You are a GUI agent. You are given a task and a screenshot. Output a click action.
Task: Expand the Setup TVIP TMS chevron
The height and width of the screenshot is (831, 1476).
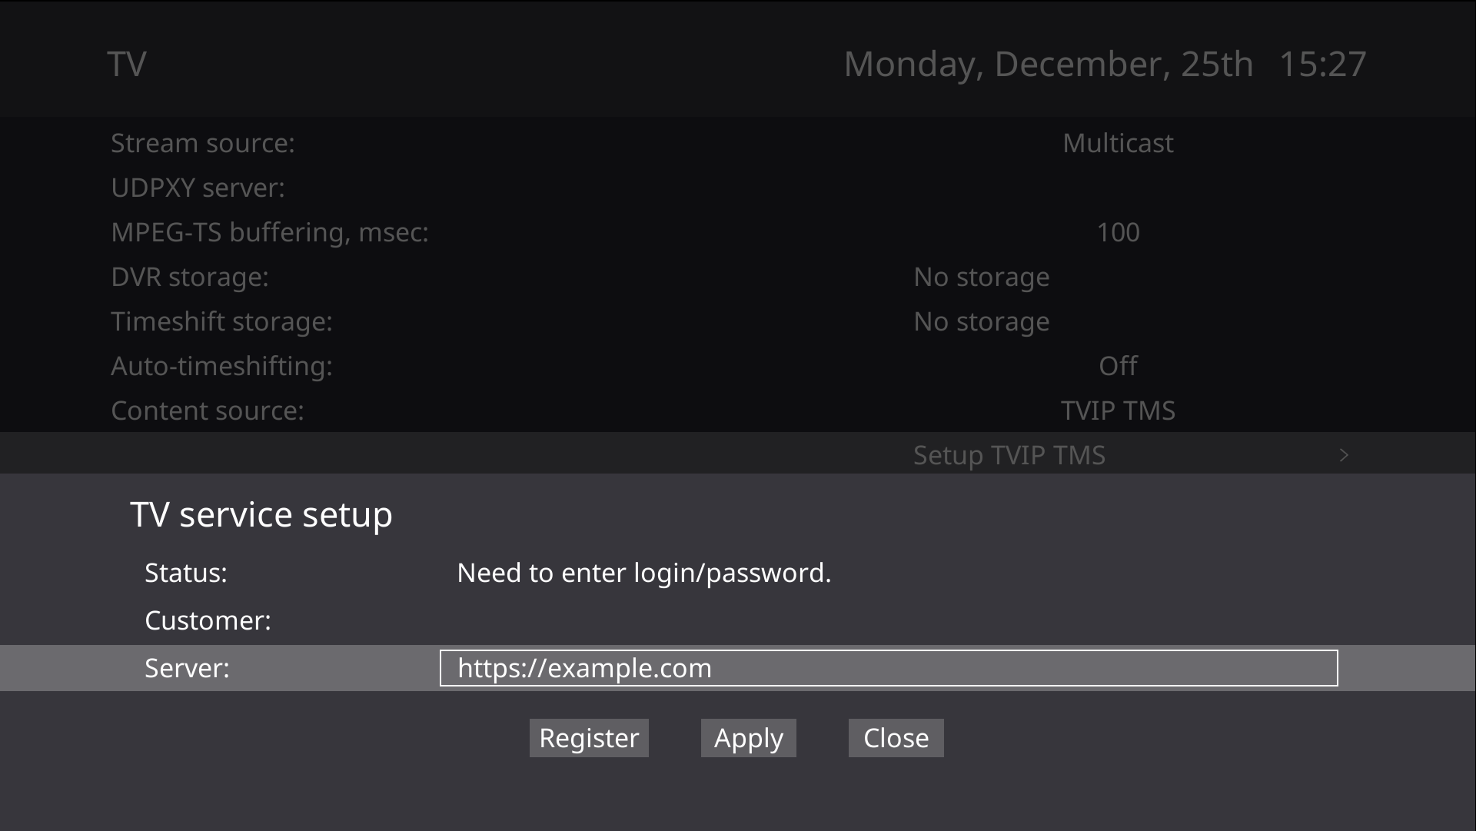click(1344, 455)
